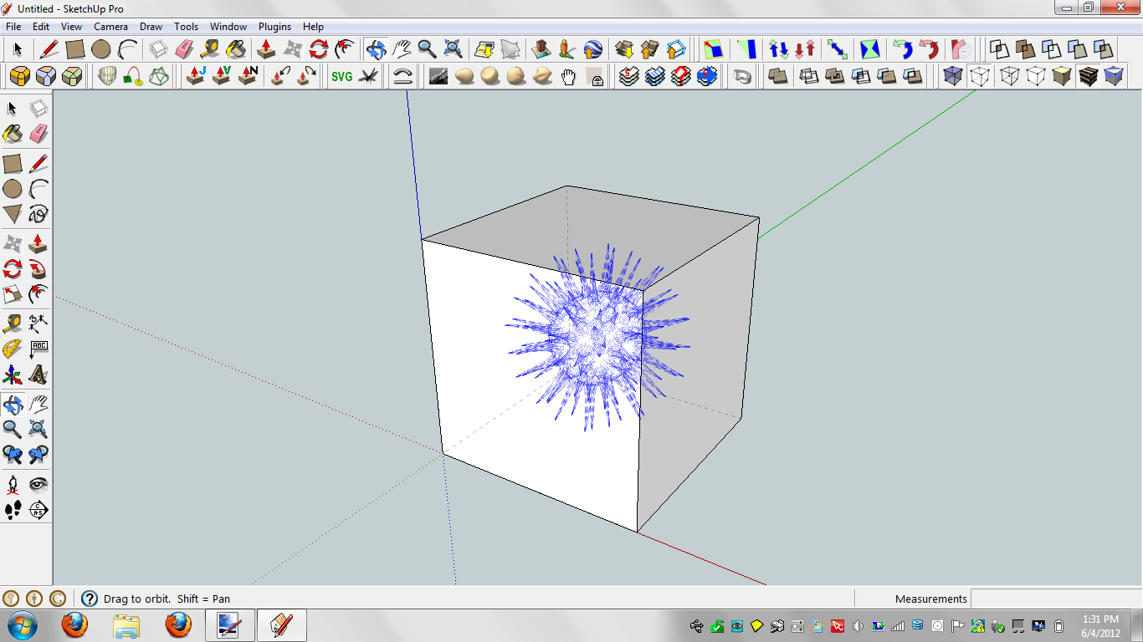The width and height of the screenshot is (1143, 642).
Task: Click the padlock plugin icon
Action: click(596, 77)
